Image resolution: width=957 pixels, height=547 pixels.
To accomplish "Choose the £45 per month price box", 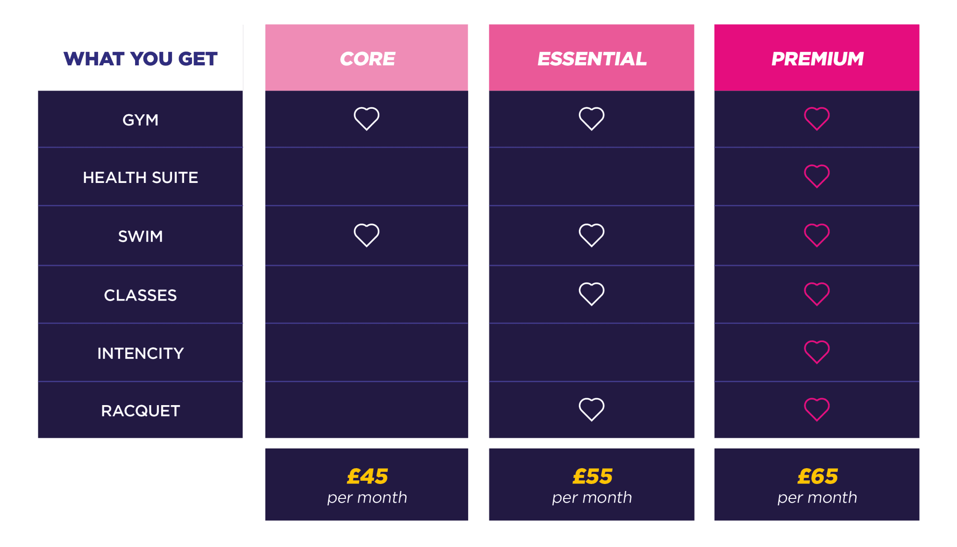I will pos(367,484).
